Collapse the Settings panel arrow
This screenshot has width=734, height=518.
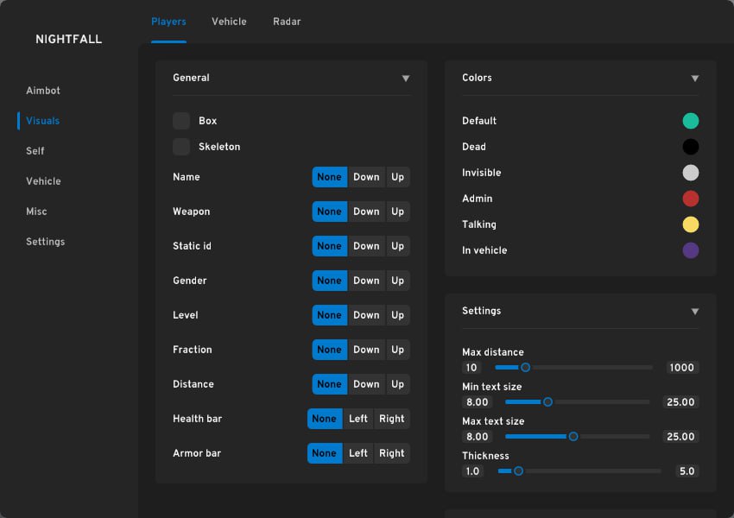point(695,312)
